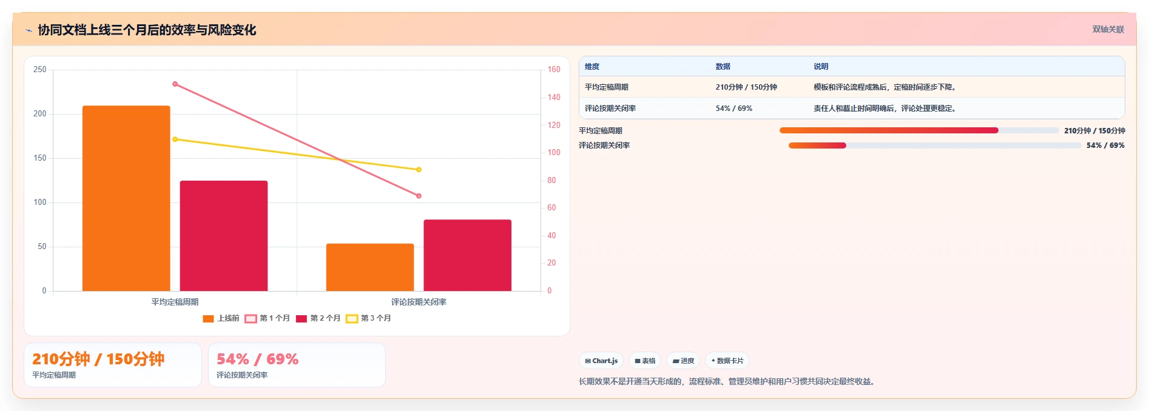Click the red 第 2 个月 bar for 平均定稿周期

point(224,236)
